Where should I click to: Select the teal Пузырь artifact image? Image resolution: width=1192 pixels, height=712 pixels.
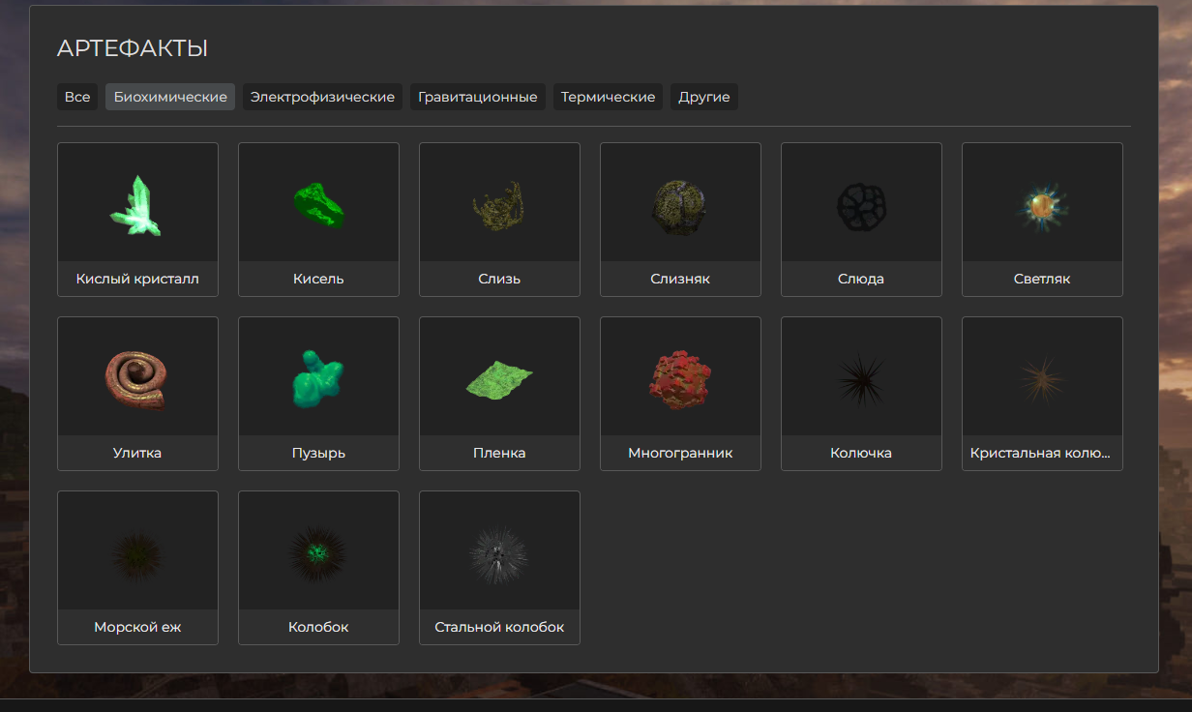click(x=318, y=379)
